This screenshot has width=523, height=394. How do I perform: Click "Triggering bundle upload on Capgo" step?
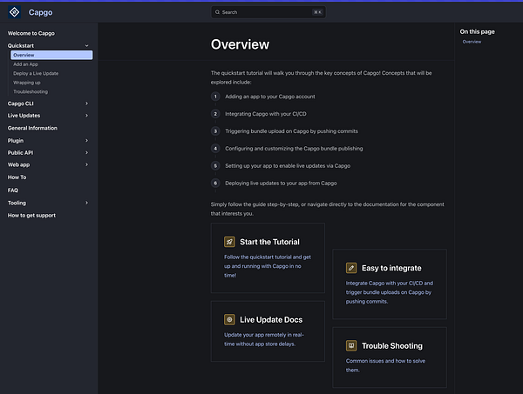(x=291, y=131)
